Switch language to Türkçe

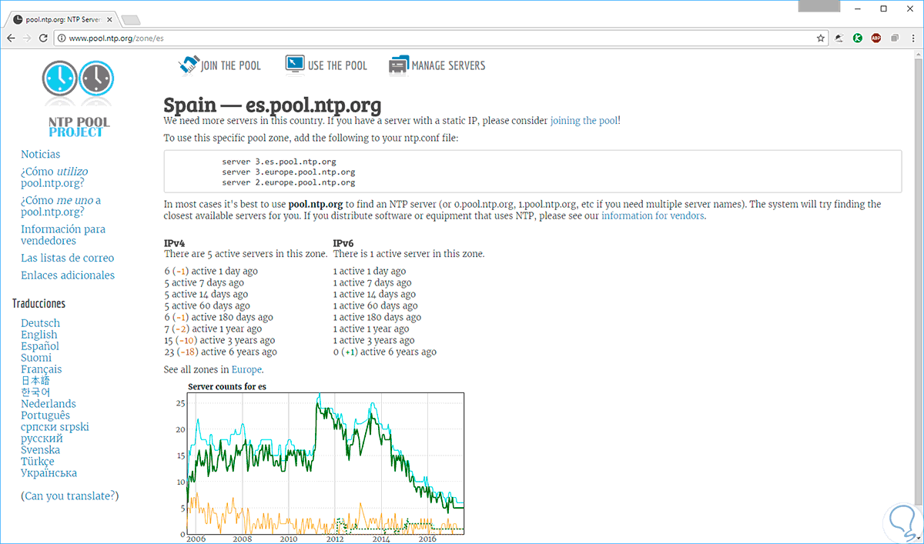coord(38,462)
